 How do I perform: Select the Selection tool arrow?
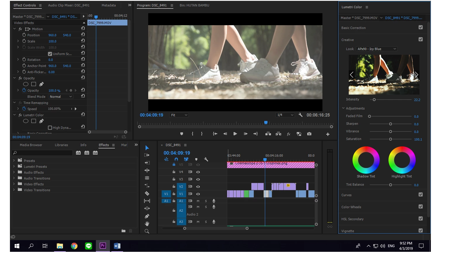pos(147,148)
